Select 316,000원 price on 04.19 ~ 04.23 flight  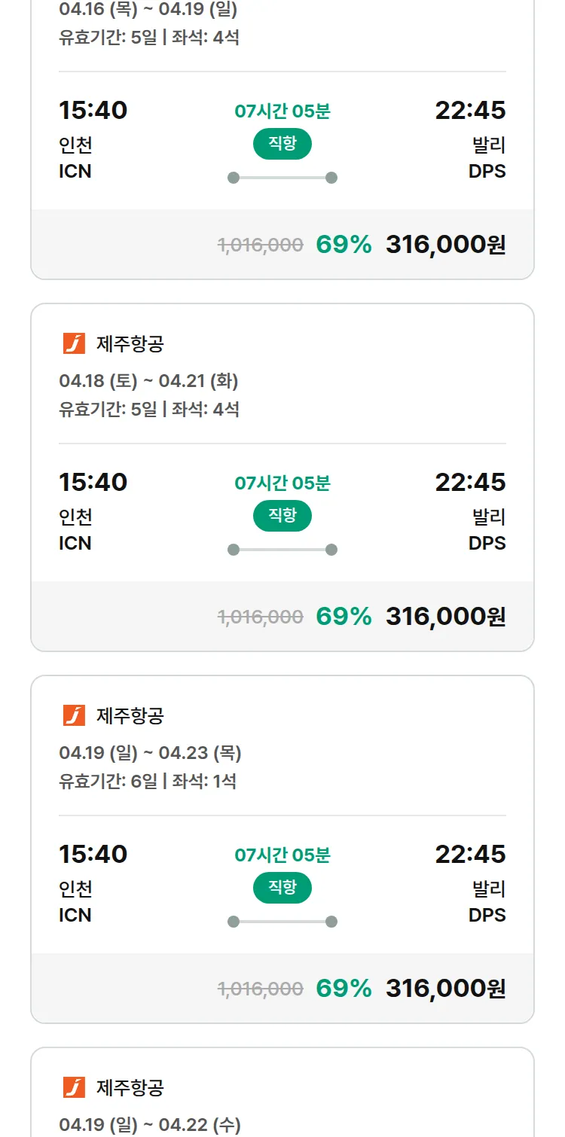(x=445, y=989)
